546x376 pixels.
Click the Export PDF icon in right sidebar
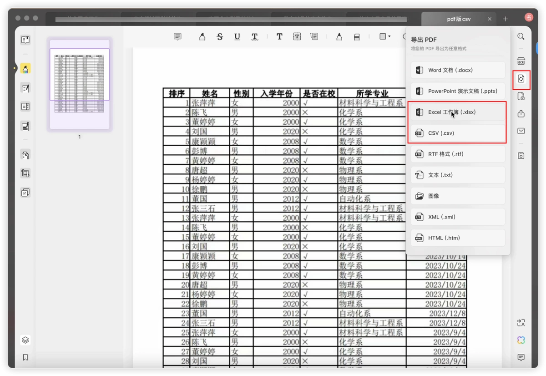tap(521, 79)
